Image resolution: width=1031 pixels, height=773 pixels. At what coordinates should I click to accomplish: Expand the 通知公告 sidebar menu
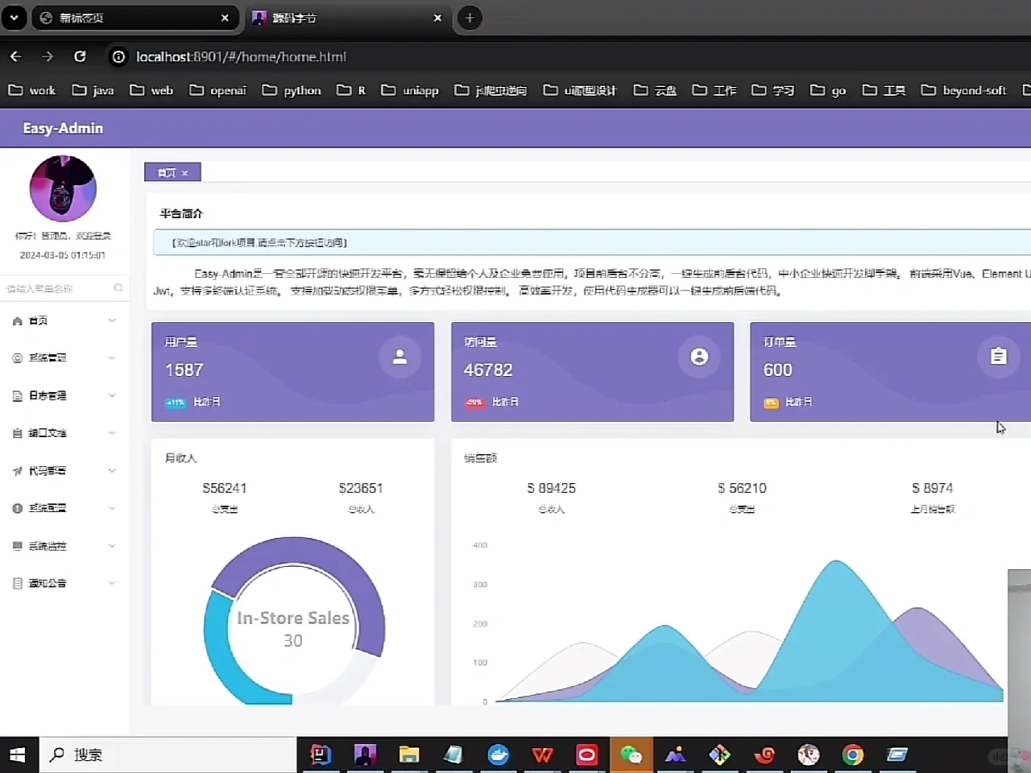tap(64, 583)
